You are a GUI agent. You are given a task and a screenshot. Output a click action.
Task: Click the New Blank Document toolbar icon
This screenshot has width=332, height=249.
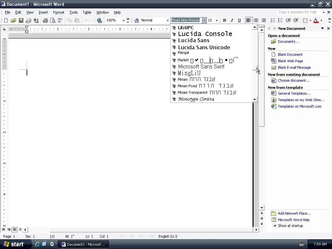tap(6, 20)
